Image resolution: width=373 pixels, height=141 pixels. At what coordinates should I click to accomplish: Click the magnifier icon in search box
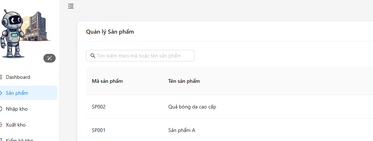[93, 56]
